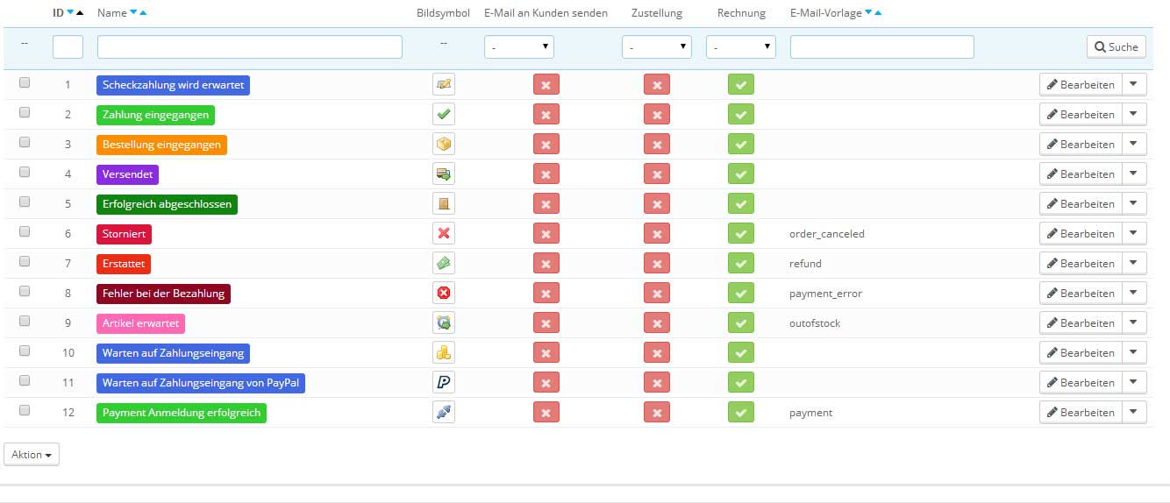
Task: Select checkbox for Storniert row
Action: (25, 231)
